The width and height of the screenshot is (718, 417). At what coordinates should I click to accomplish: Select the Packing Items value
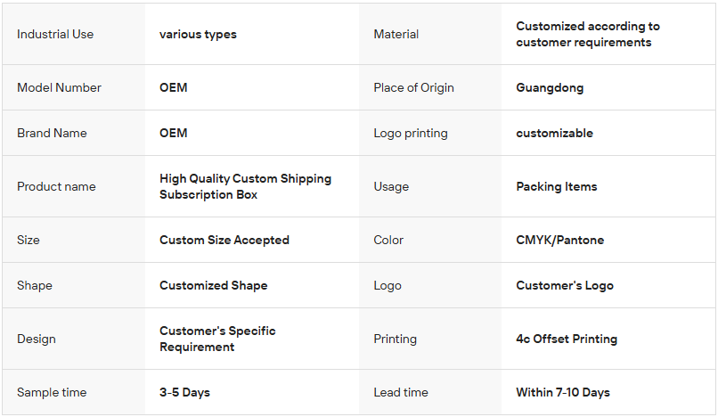557,186
